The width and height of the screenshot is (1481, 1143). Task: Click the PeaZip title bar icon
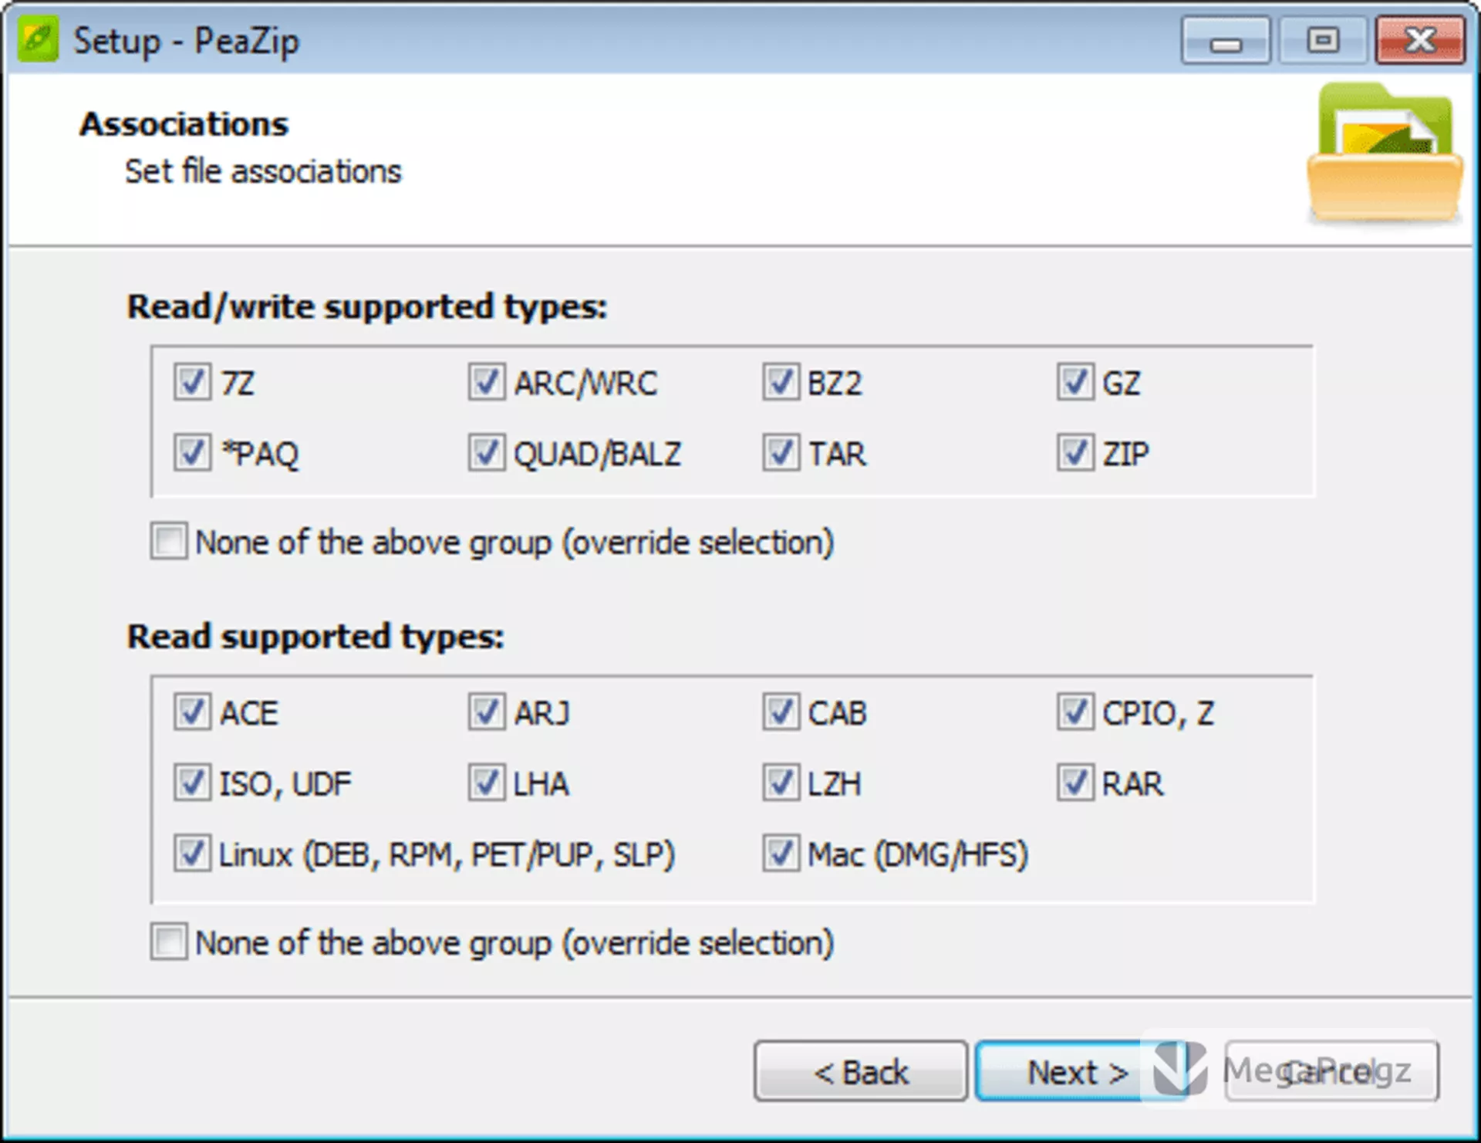click(x=38, y=40)
